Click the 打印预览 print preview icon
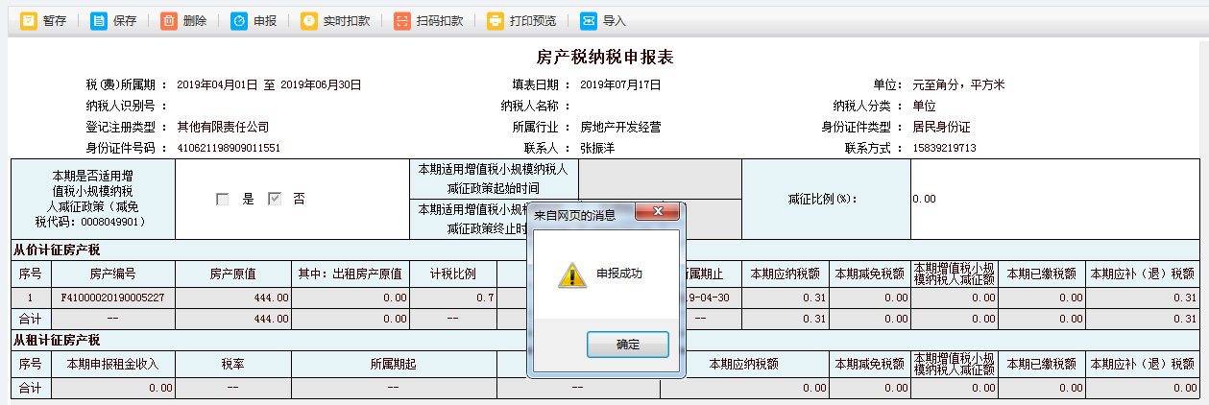The height and width of the screenshot is (405, 1209). click(496, 20)
